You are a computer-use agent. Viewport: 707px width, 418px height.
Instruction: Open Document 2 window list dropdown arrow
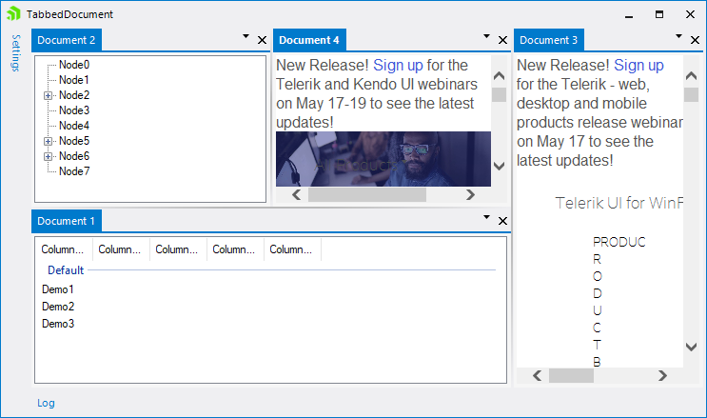(x=245, y=36)
